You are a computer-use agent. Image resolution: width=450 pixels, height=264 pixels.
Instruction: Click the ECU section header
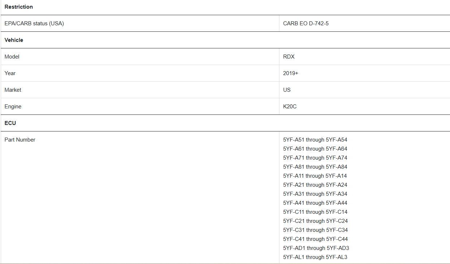(10, 123)
